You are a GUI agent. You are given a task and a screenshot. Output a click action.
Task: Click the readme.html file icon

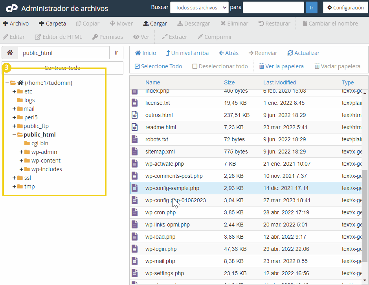point(135,127)
